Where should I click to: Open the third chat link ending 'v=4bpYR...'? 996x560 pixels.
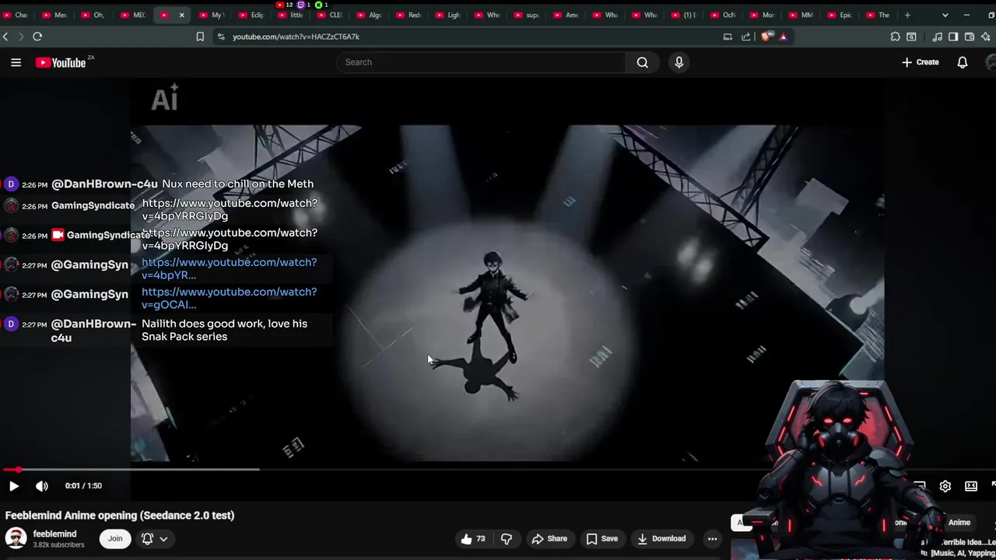pos(229,268)
